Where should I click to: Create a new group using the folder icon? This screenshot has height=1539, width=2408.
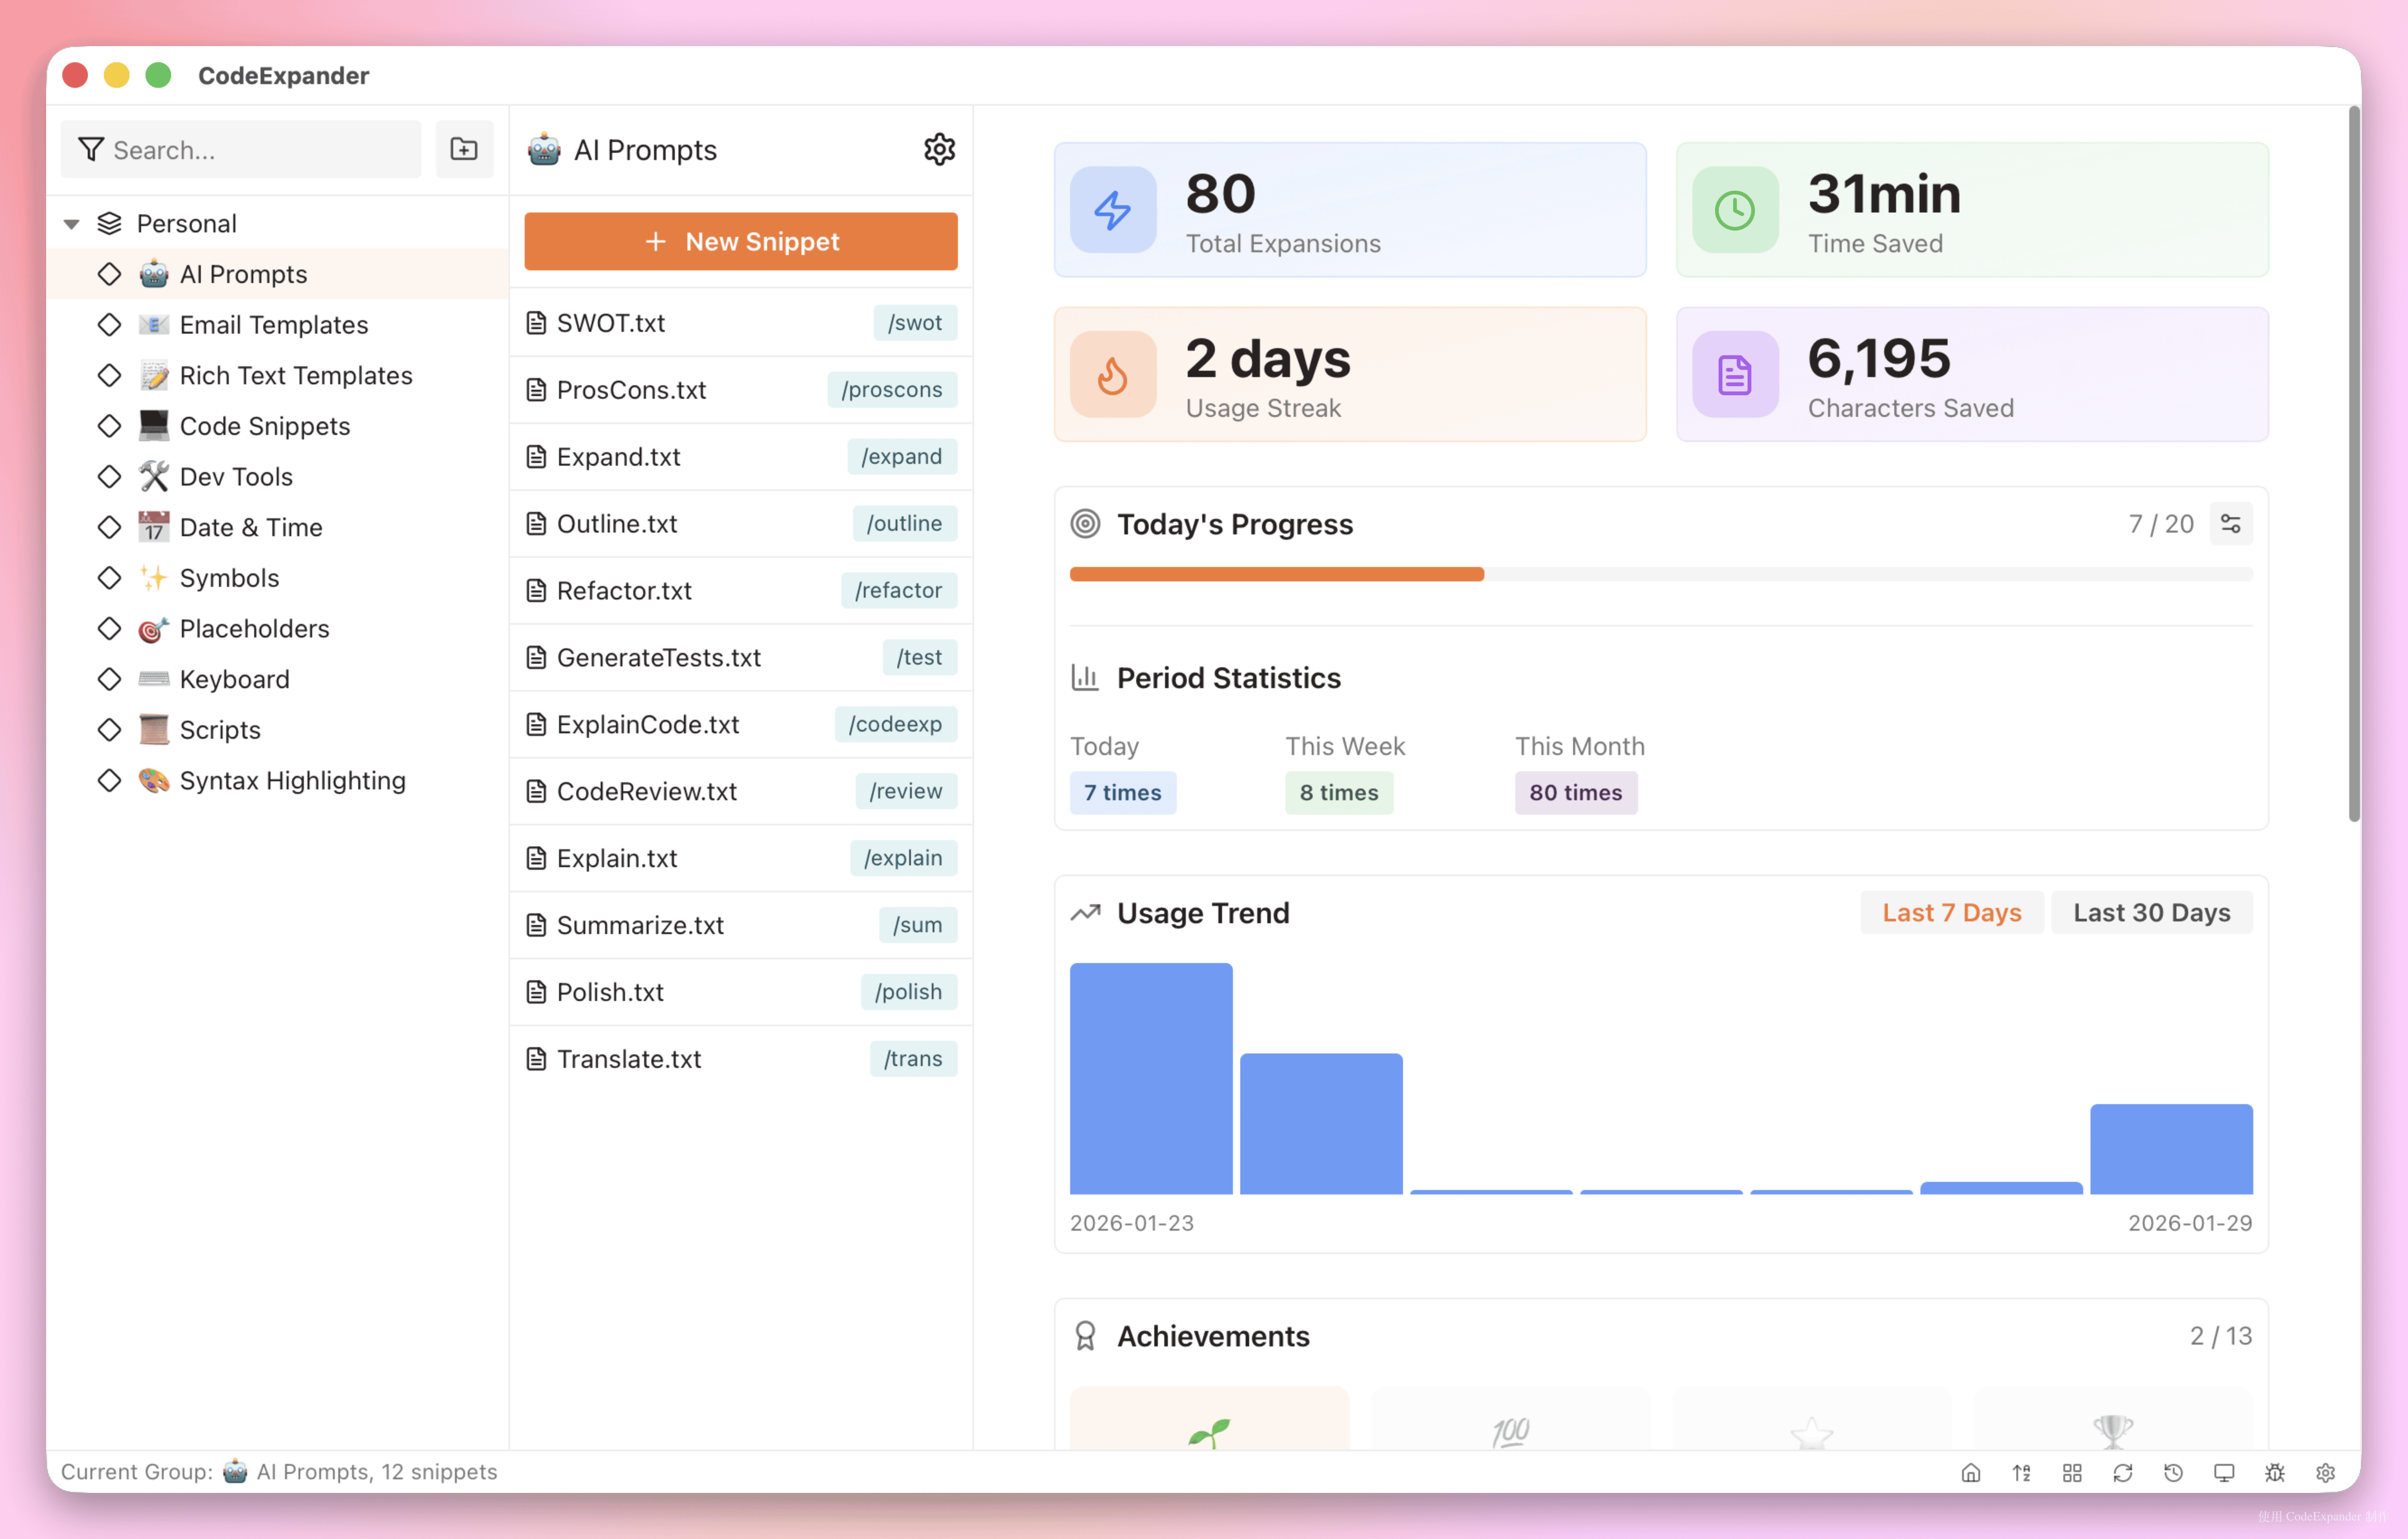coord(464,149)
